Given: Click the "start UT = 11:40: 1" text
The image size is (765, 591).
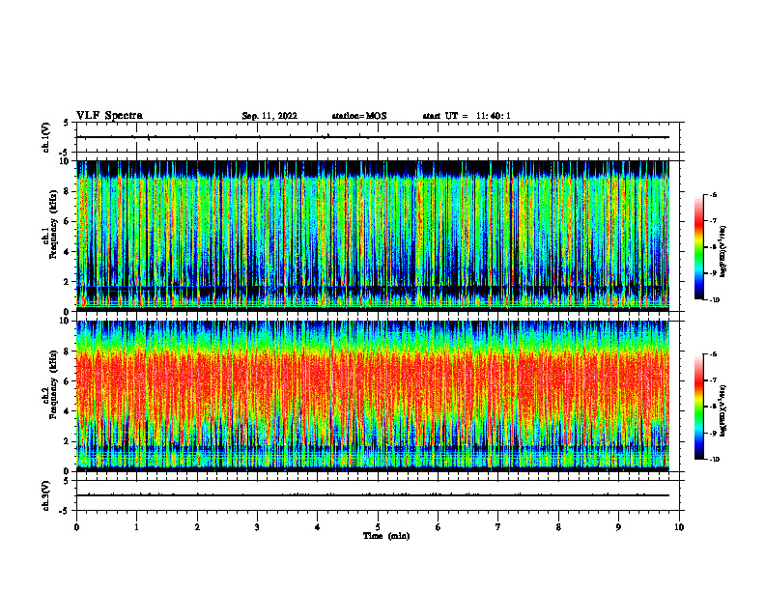Looking at the screenshot, I should click(x=467, y=116).
